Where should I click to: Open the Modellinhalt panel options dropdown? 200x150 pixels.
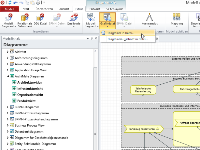tap(87, 39)
